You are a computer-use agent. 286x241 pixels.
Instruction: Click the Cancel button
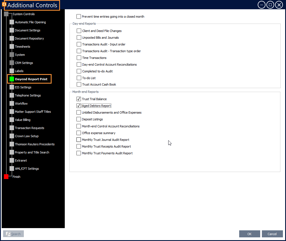tap(272, 234)
